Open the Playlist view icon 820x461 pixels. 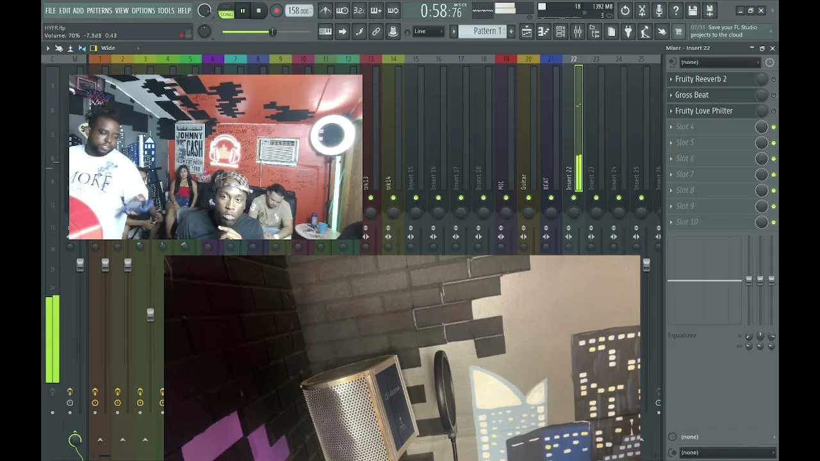tap(527, 31)
